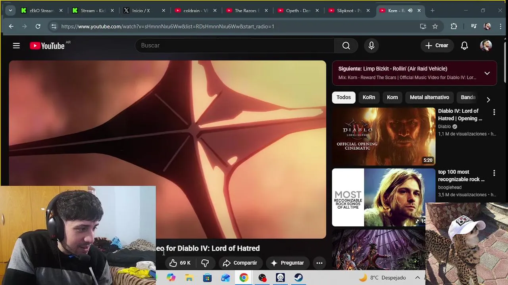
Task: Close the Inicio / X tab
Action: pyautogui.click(x=163, y=11)
